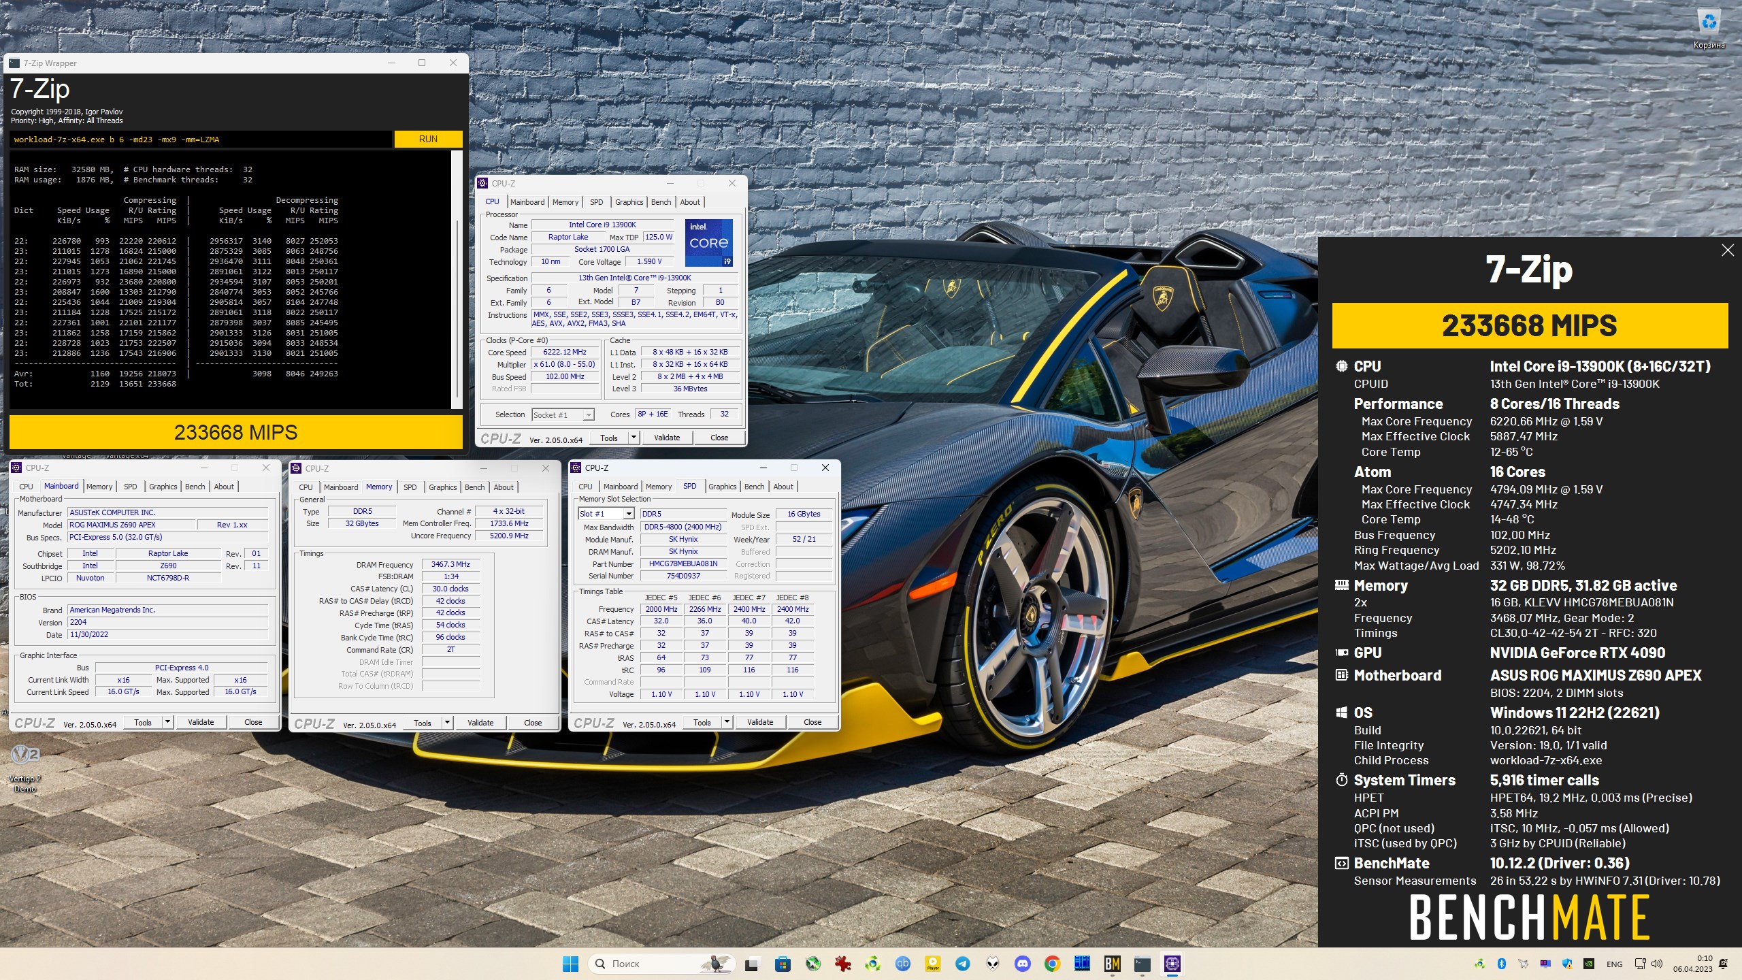Select the DRAM Frequency value '3467.3 MHz'
Image resolution: width=1742 pixels, height=980 pixels.
(450, 564)
